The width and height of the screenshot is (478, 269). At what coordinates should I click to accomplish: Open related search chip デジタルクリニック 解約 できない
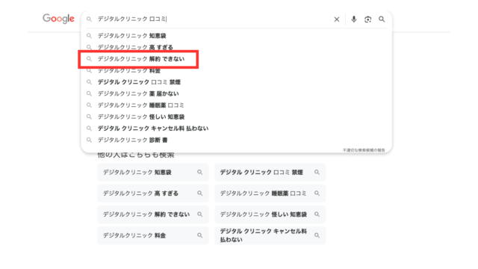pos(153,214)
